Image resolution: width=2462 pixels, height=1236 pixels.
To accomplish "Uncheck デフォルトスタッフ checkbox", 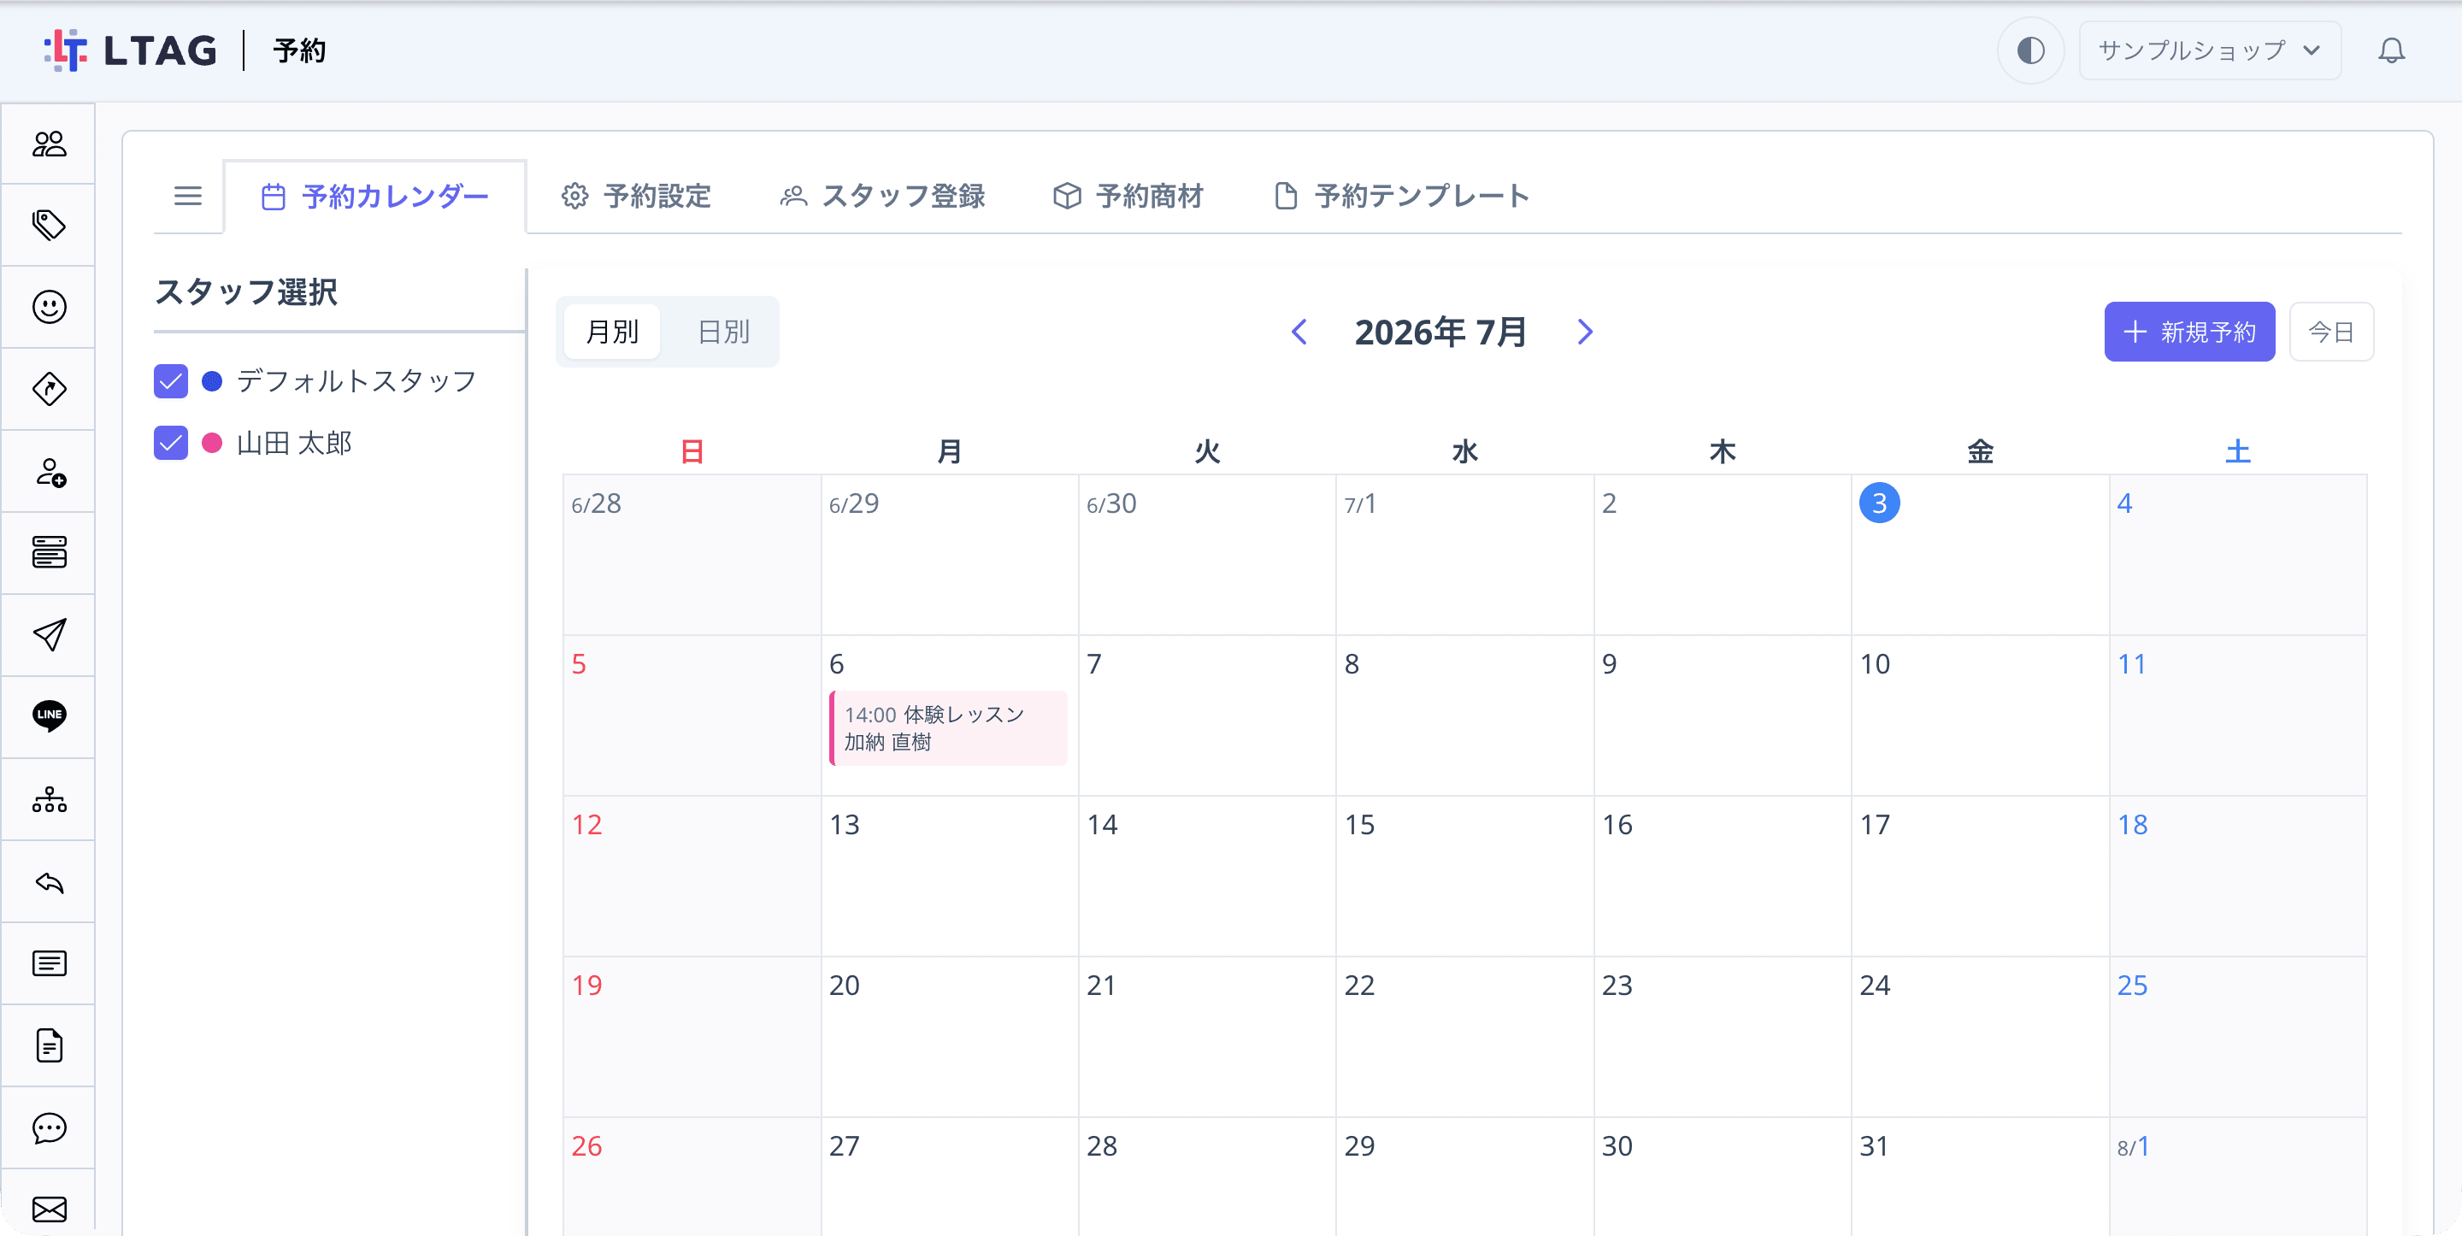I will coord(171,381).
